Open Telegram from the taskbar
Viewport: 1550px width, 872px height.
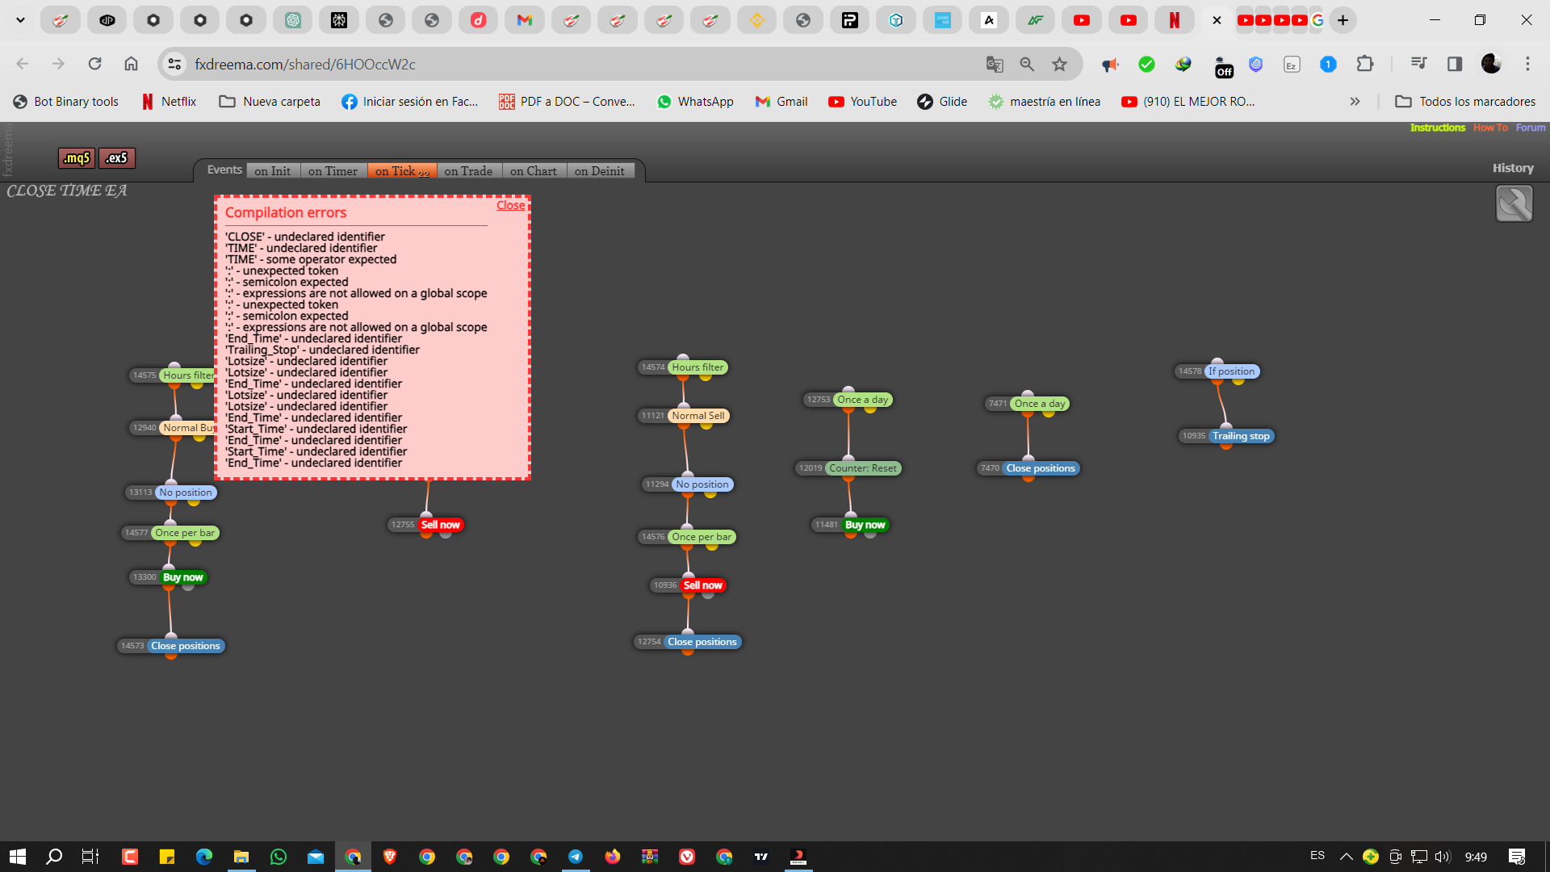tap(576, 857)
